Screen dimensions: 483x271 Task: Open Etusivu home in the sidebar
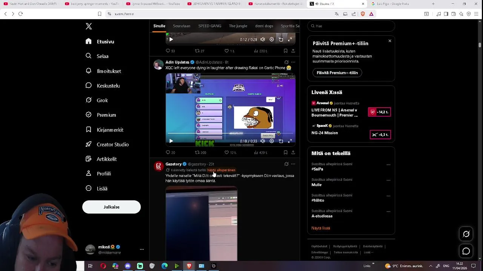(x=100, y=41)
